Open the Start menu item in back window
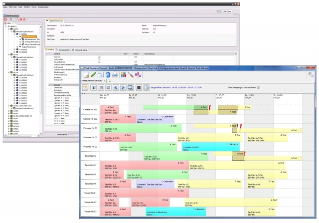Viewport: 319px width, 223px height. click(20, 7)
